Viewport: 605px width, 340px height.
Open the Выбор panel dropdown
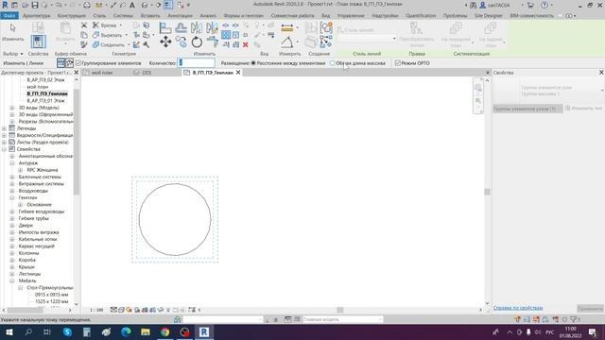pyautogui.click(x=12, y=54)
